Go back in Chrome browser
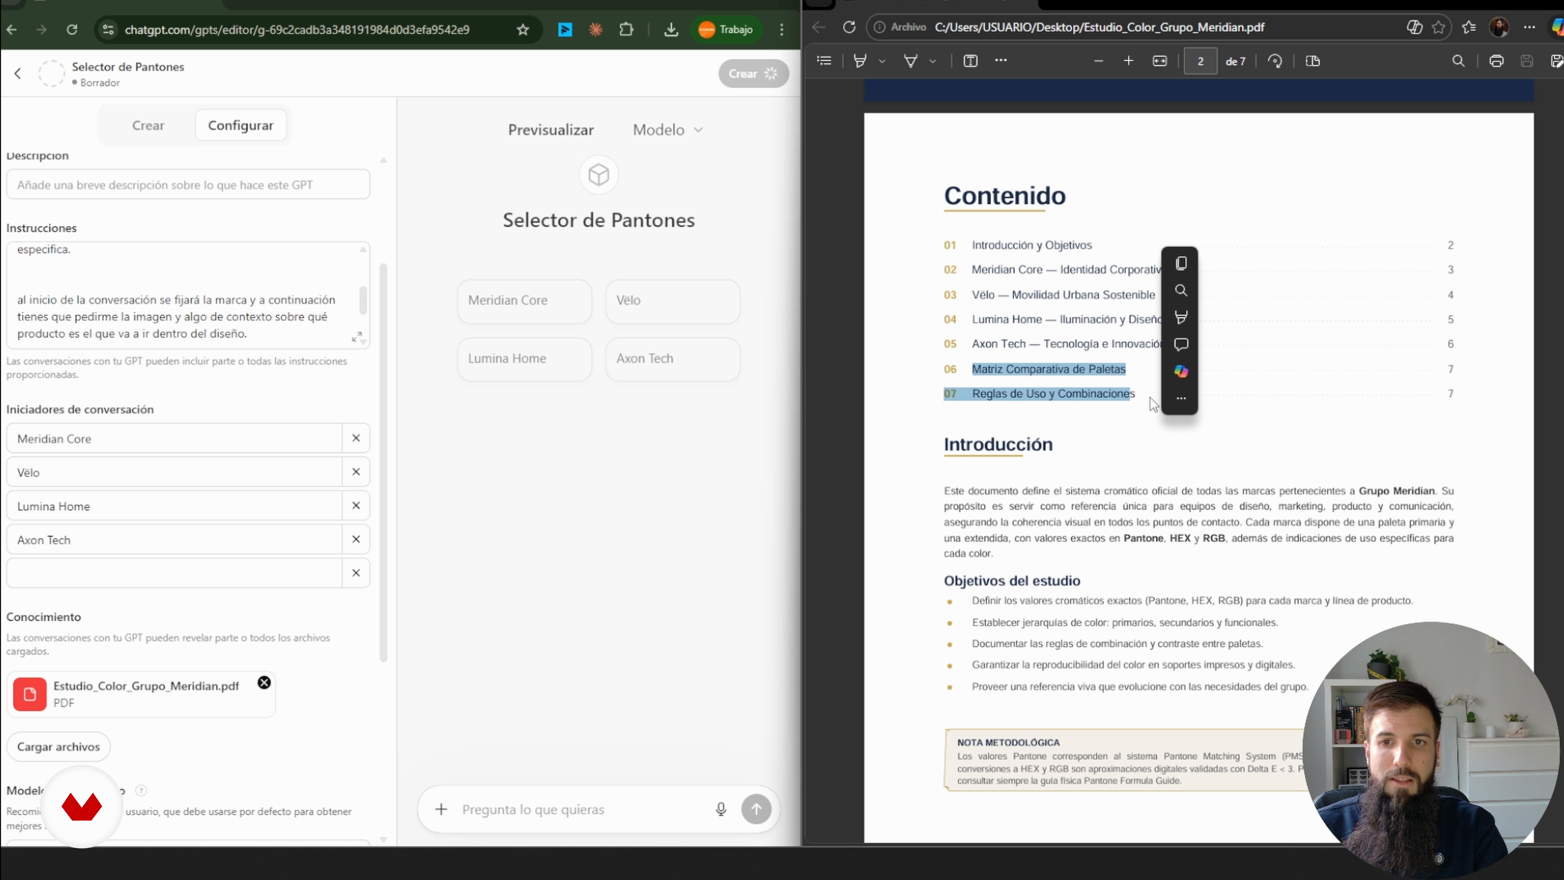Screen dimensions: 1564x880 [11, 29]
